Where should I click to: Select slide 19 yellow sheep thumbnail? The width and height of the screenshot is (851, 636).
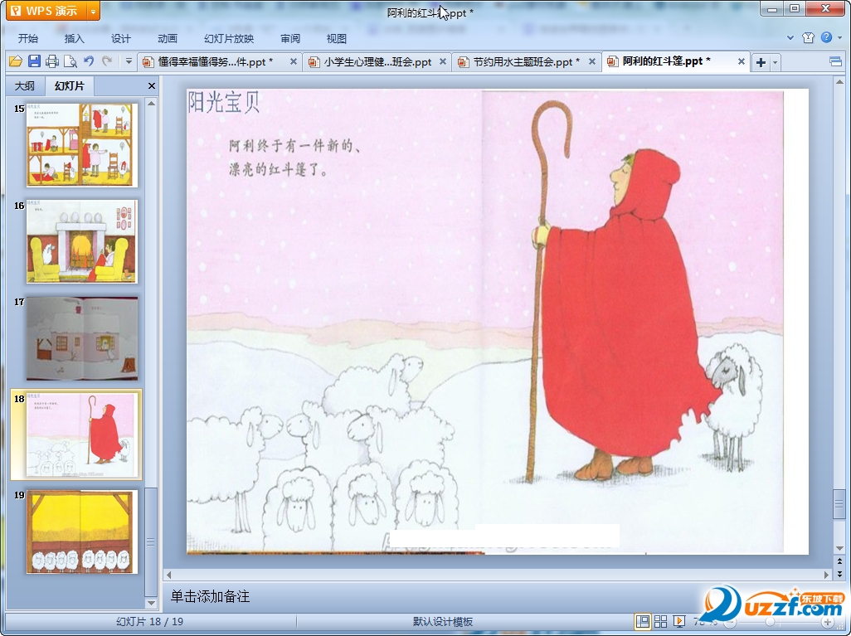(82, 532)
